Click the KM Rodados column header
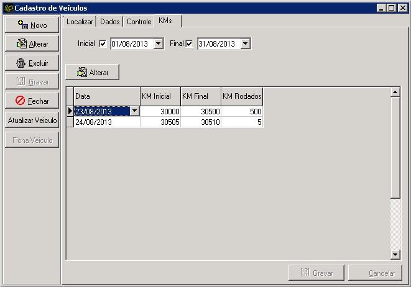The width and height of the screenshot is (411, 287). (242, 97)
